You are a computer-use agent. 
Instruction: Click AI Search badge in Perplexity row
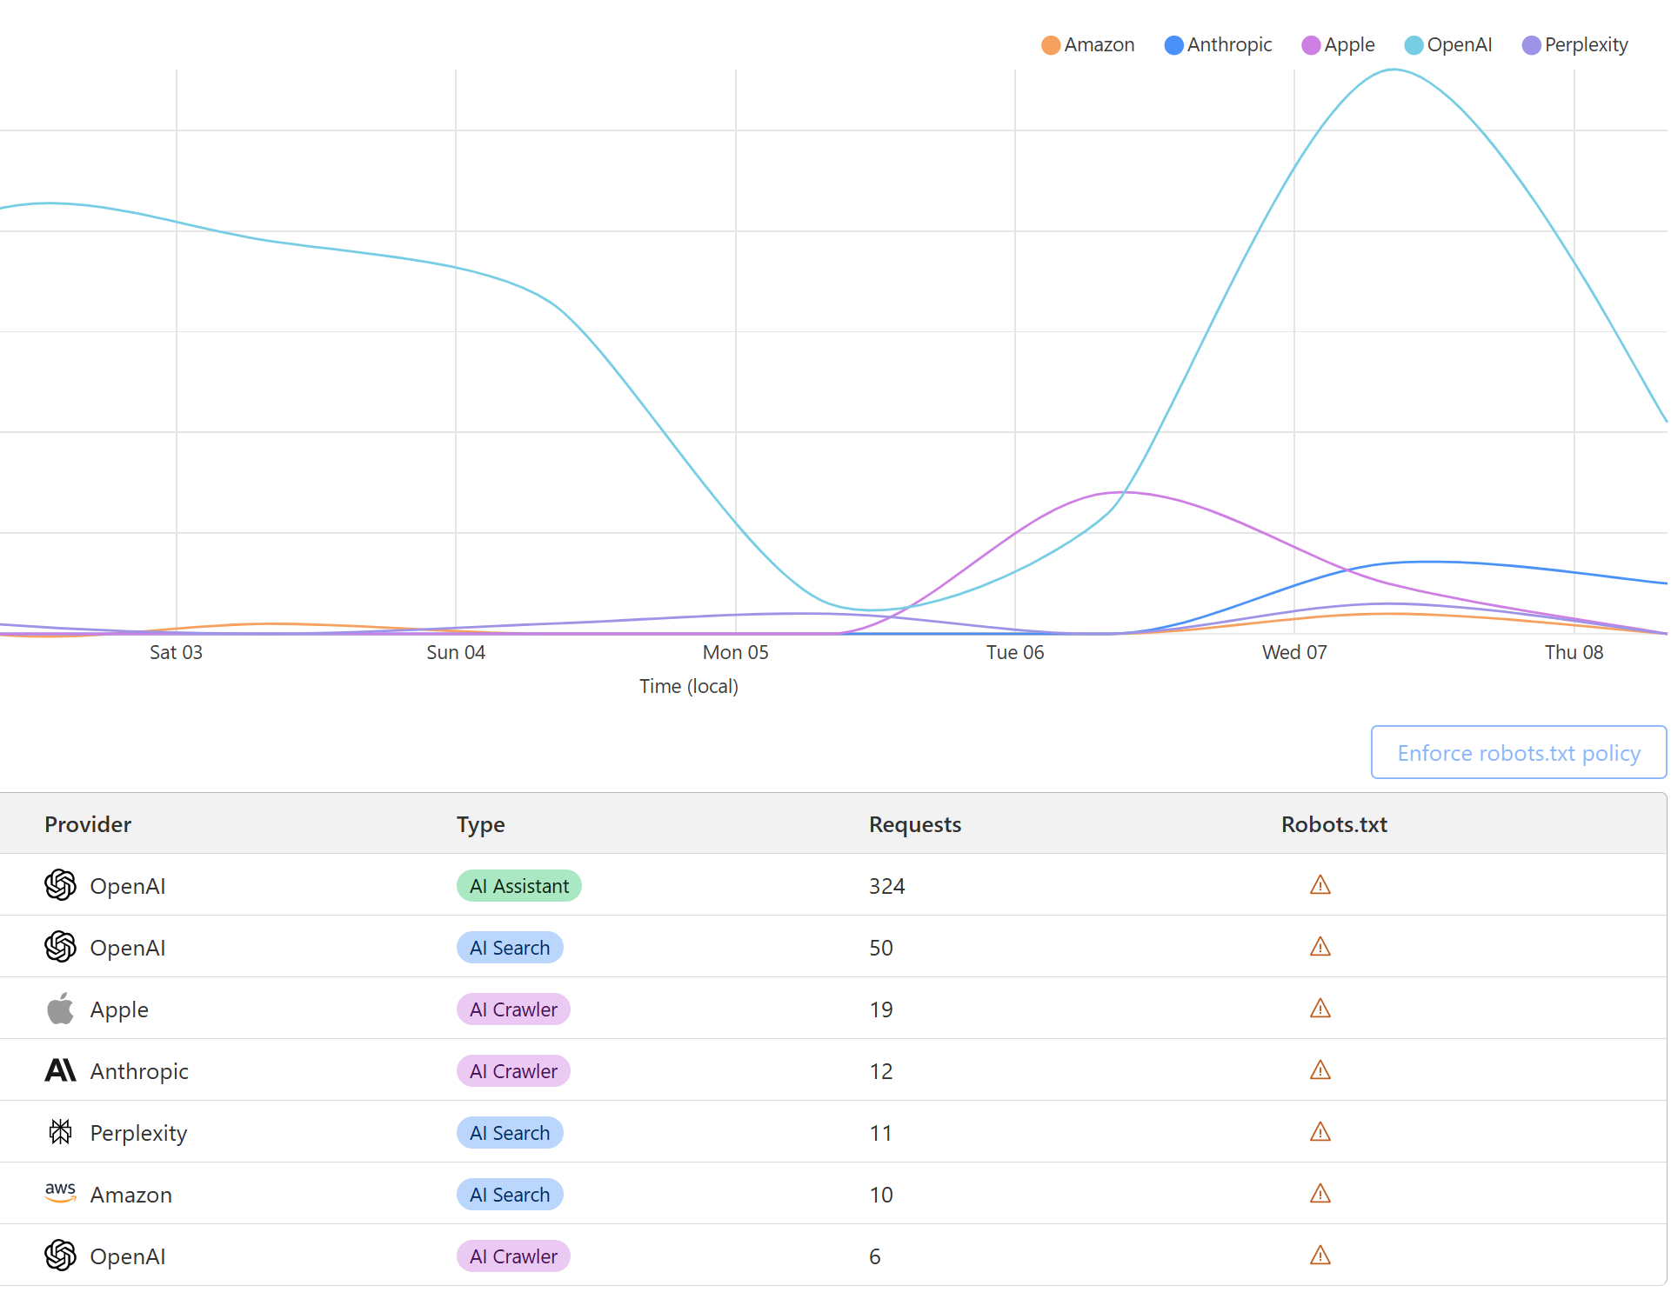coord(510,1133)
